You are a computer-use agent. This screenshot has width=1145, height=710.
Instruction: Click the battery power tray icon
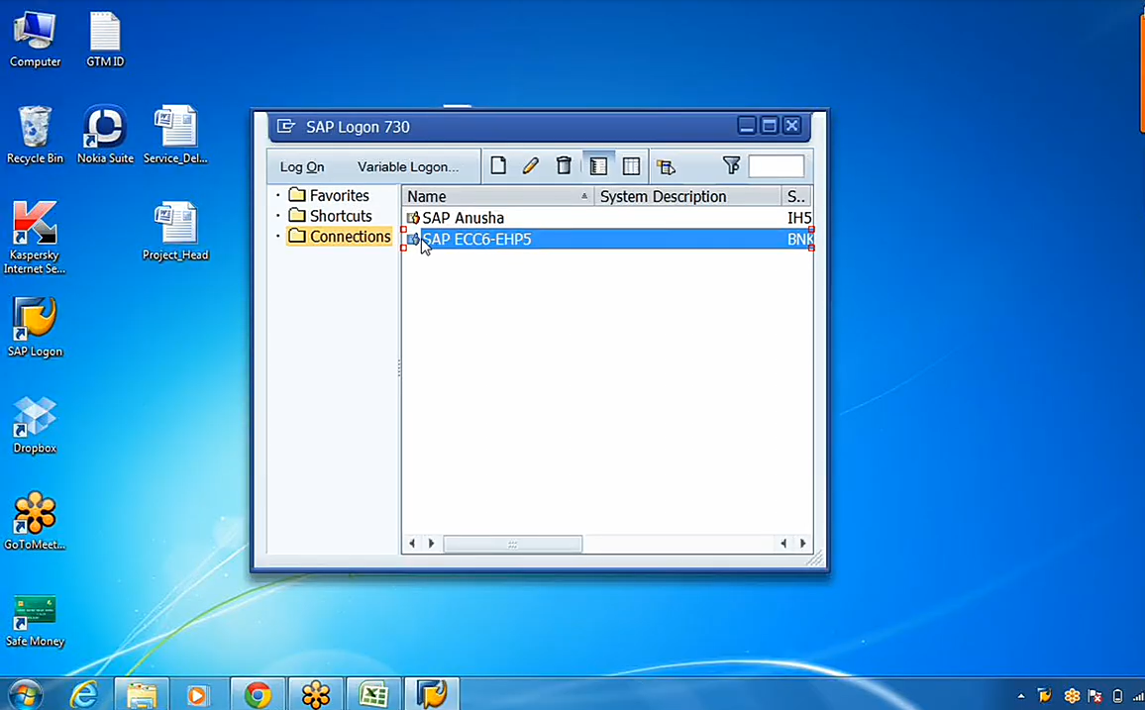(x=1117, y=696)
